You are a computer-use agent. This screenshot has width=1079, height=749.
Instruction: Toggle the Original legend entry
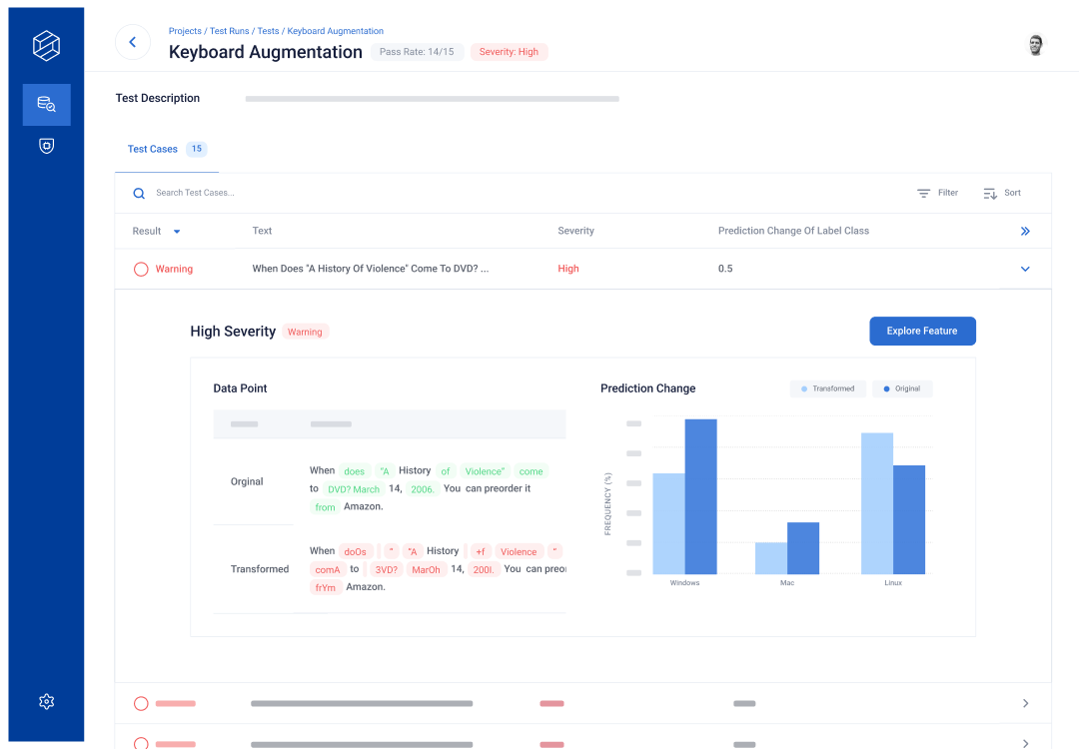(902, 388)
